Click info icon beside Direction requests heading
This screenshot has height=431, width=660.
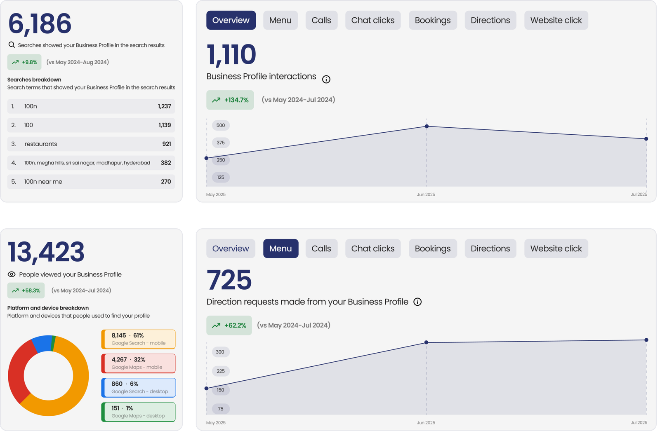click(x=417, y=302)
